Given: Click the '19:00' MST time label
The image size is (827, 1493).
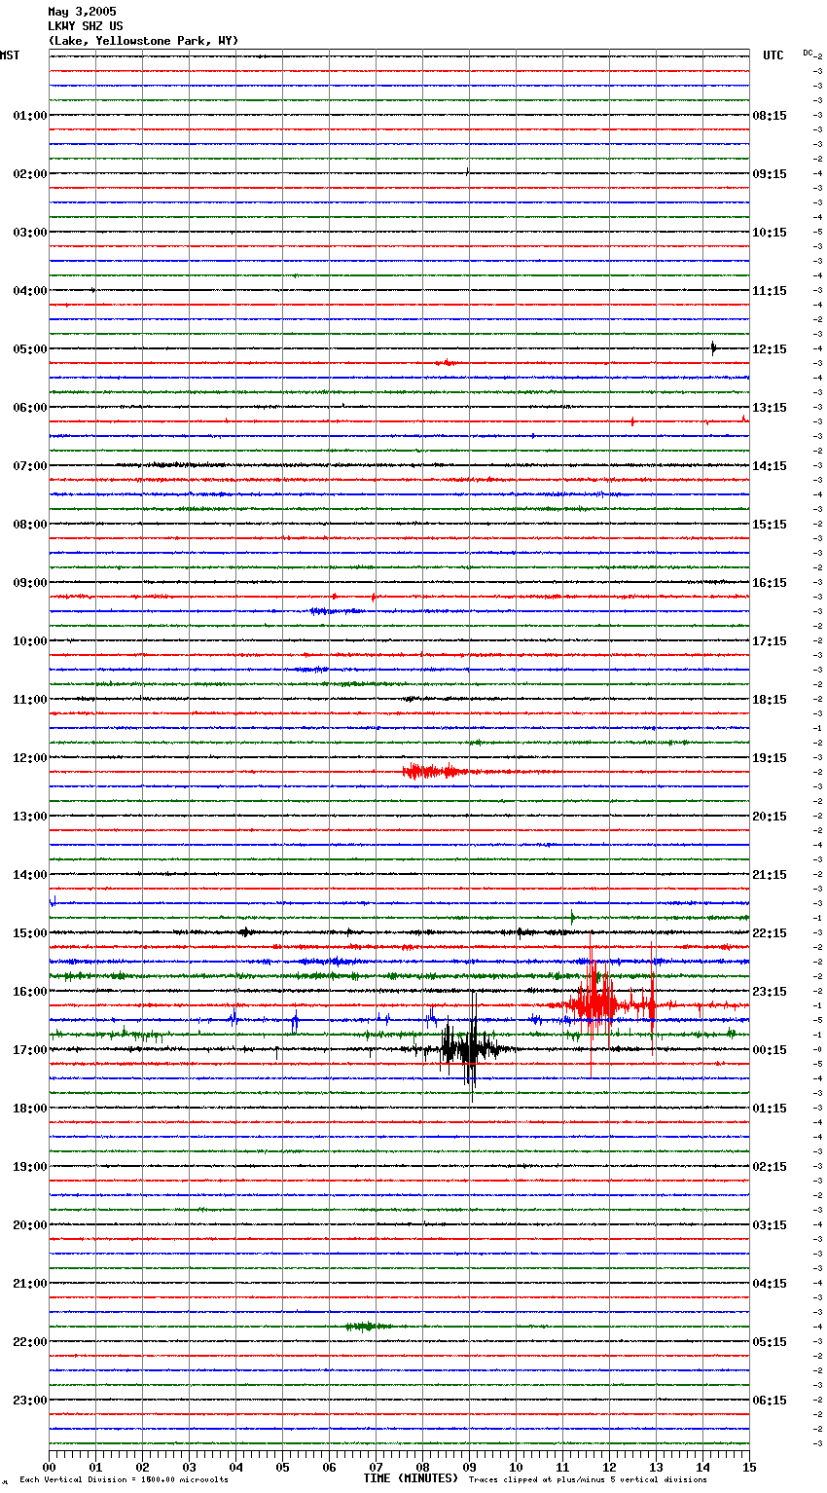Looking at the screenshot, I should point(29,1167).
